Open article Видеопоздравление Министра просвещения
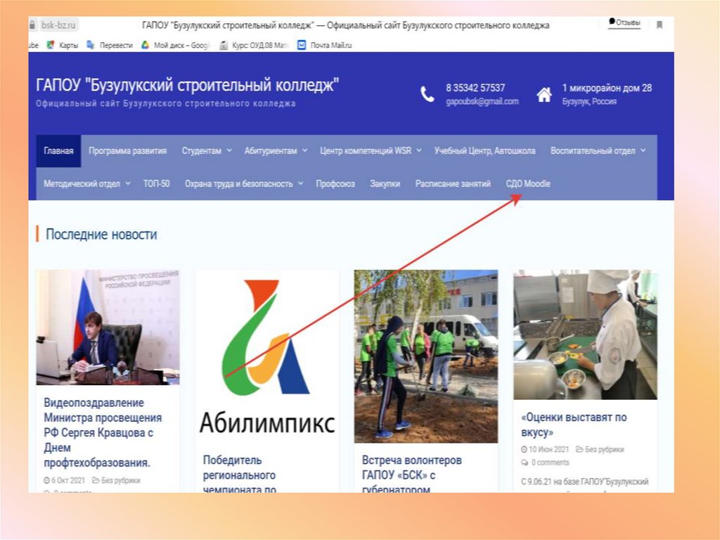 click(103, 433)
